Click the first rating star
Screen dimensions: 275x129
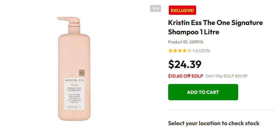[x=170, y=51]
